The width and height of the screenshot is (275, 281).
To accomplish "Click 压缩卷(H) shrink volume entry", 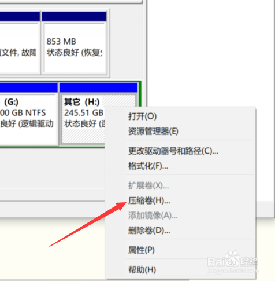I will point(149,200).
